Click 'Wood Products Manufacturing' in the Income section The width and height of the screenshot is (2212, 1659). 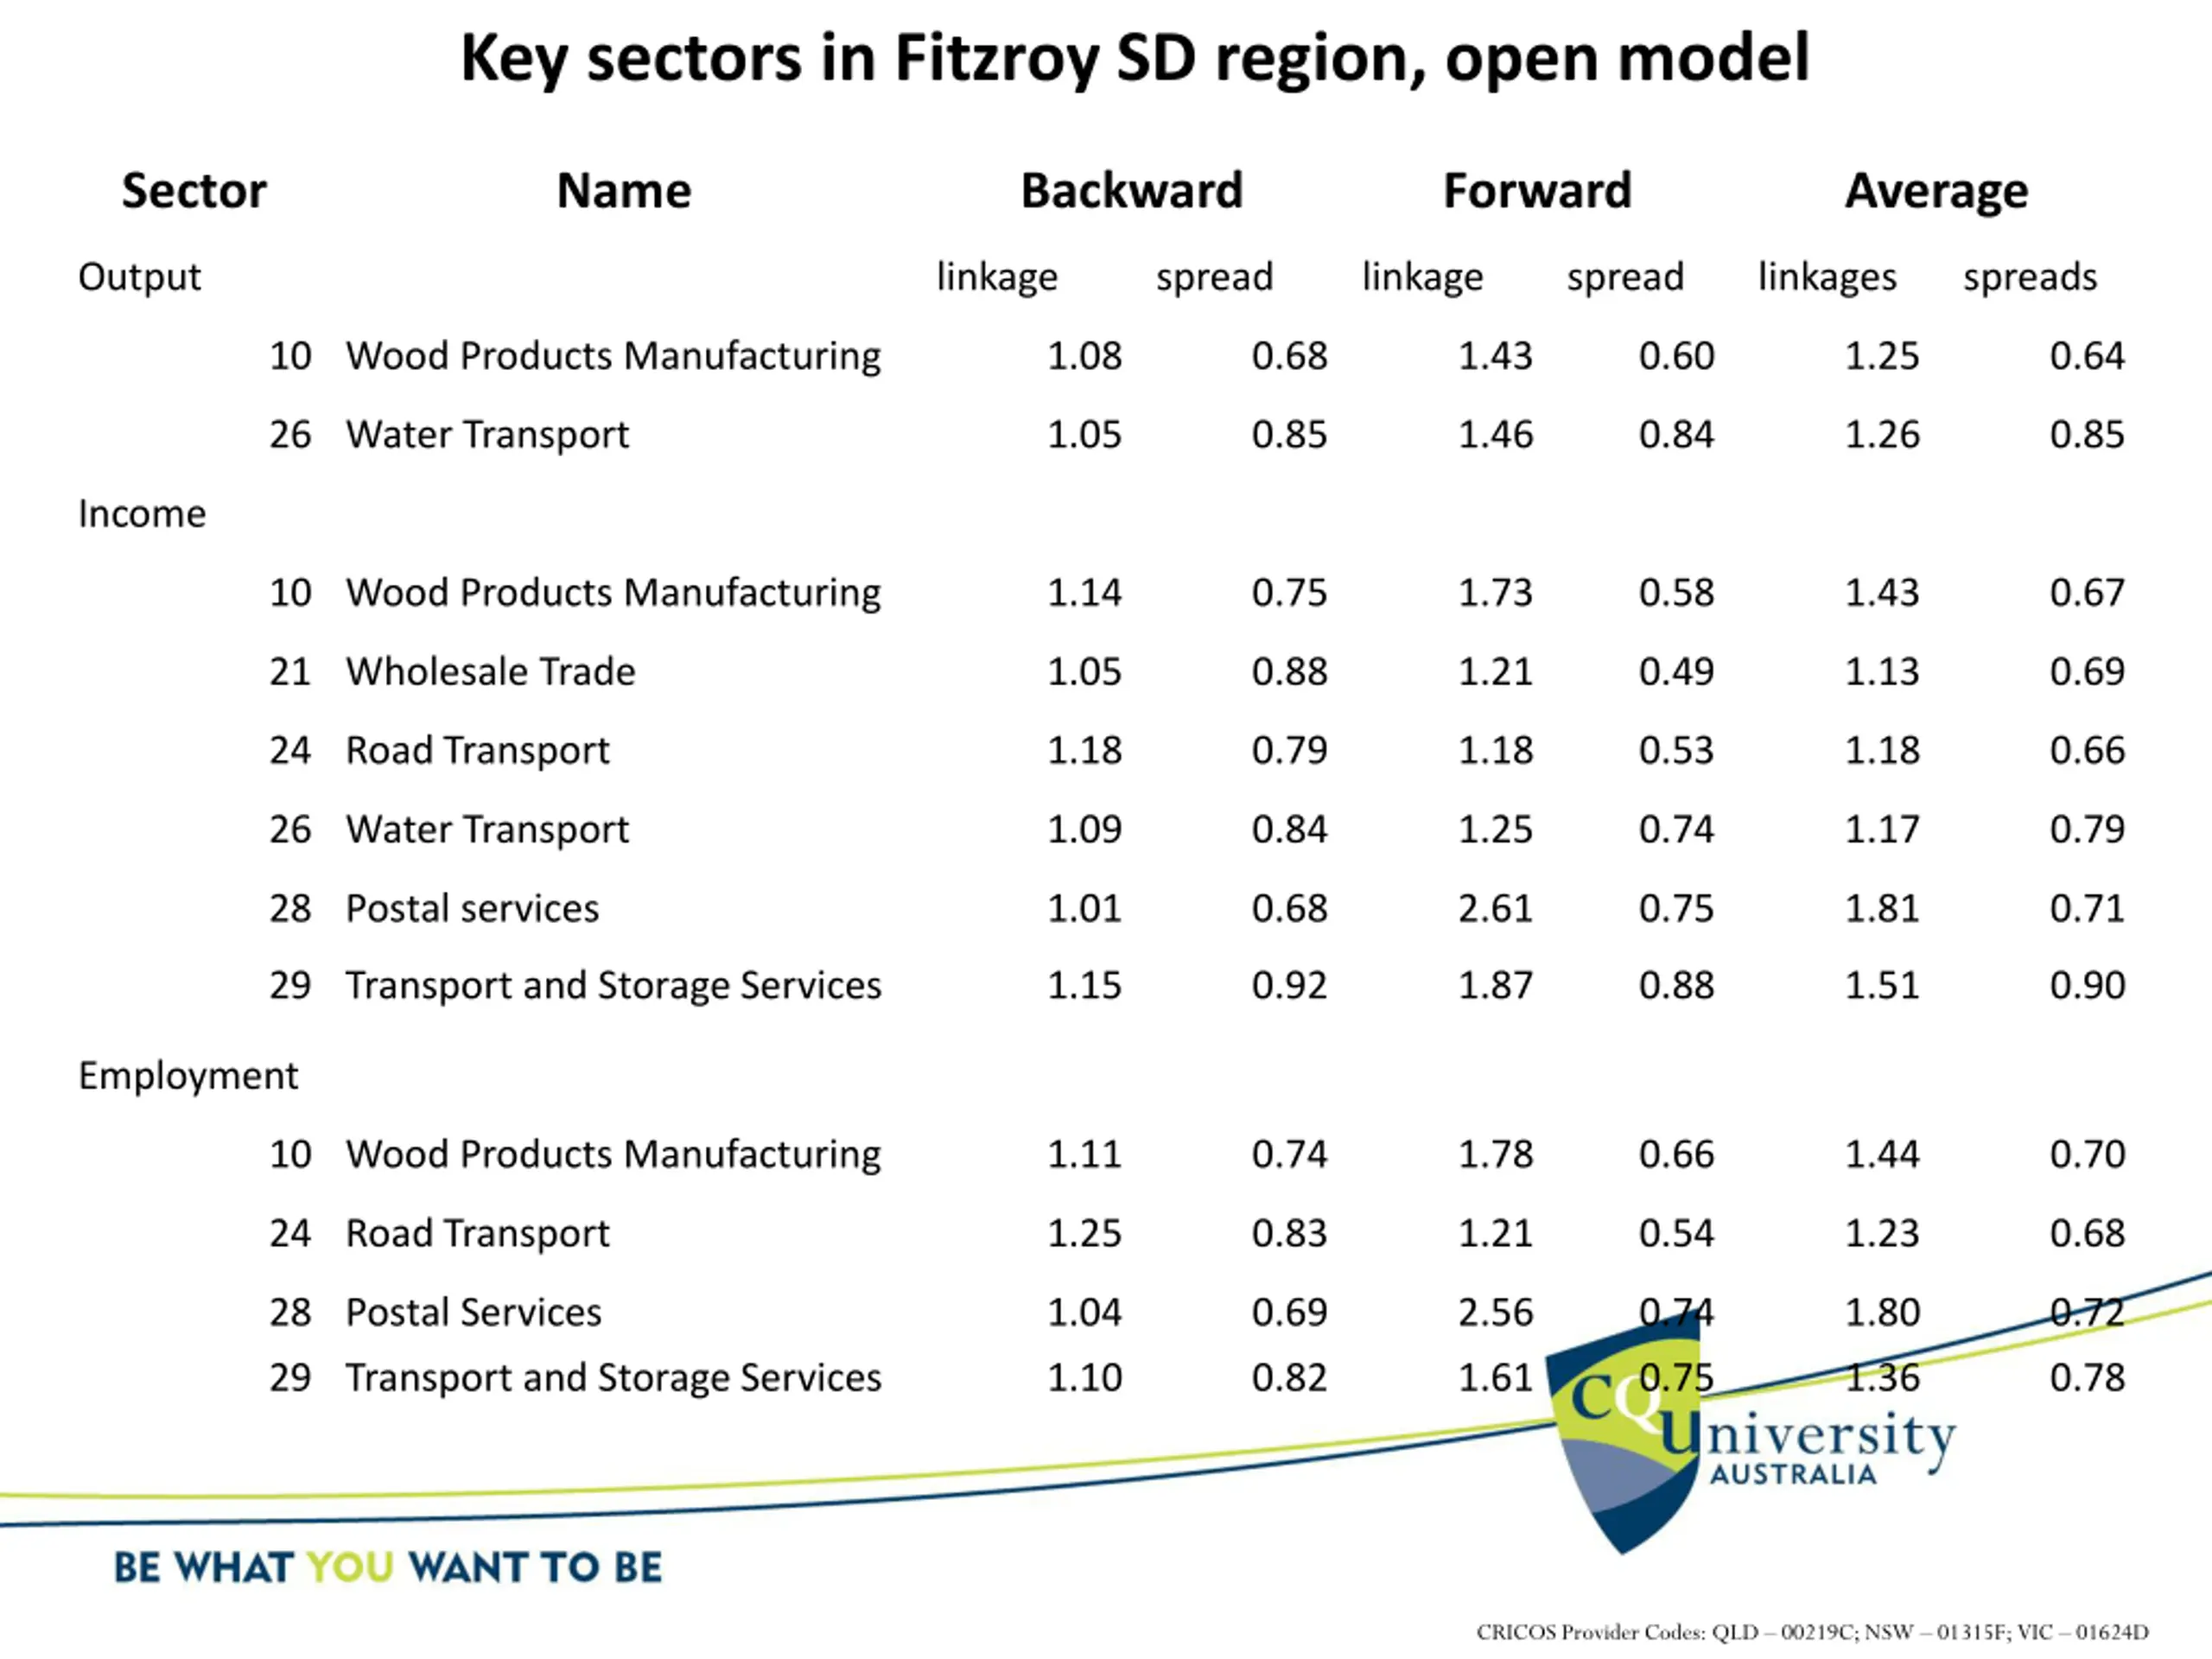pos(613,594)
